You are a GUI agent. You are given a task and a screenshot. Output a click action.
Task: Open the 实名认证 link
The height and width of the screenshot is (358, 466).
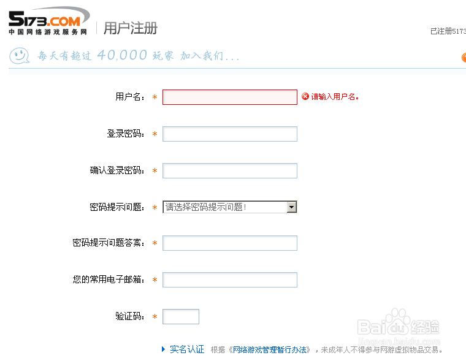click(x=187, y=349)
